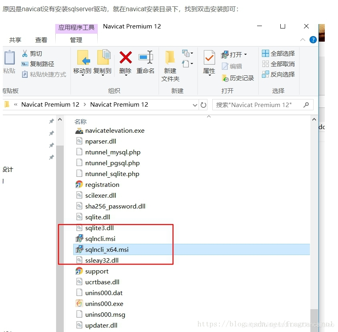Switch to the Manage (管理) tab
Image resolution: width=338 pixels, height=332 pixels.
76,40
